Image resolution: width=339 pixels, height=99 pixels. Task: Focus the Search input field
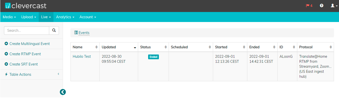pos(26,30)
